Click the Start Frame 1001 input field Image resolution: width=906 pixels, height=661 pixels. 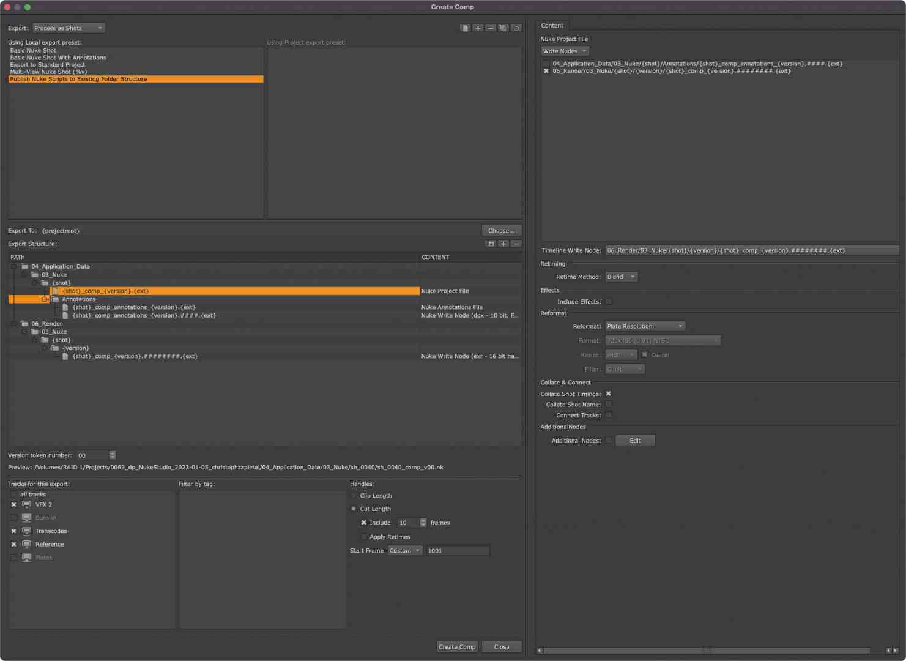(458, 551)
